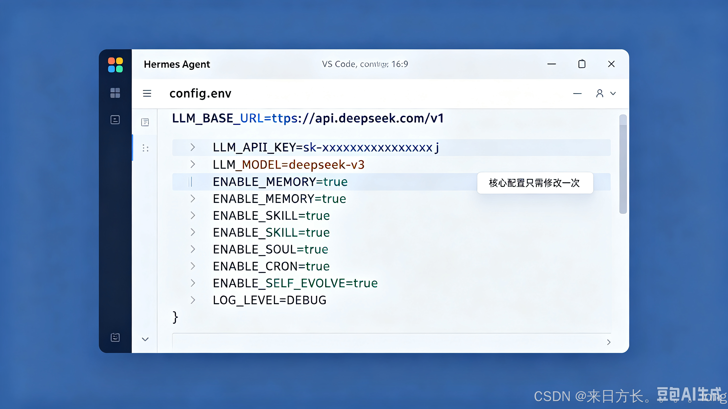Open the grid dashboard icon in dark sidebar
Viewport: 728px width, 409px height.
point(115,93)
